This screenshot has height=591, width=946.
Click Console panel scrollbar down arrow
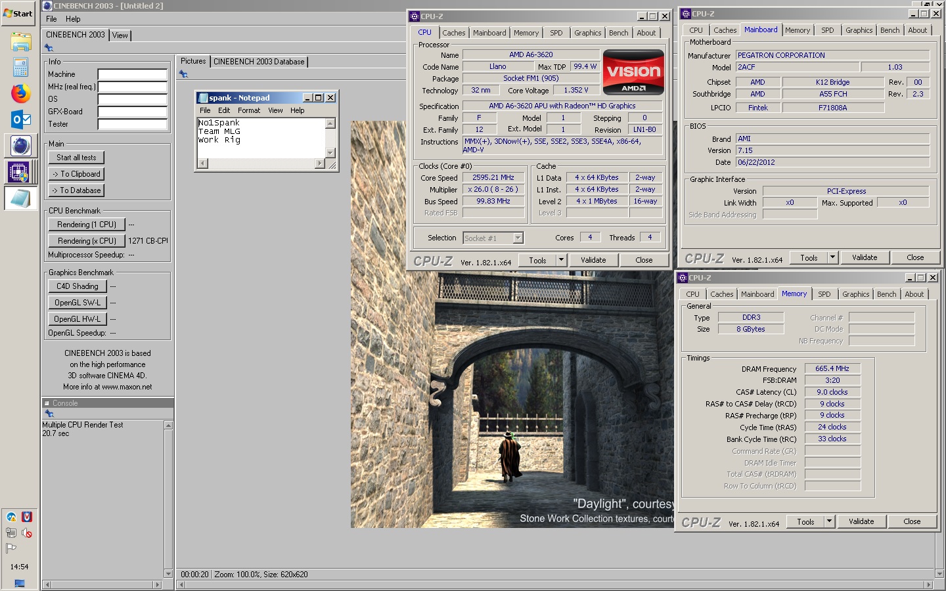point(168,574)
